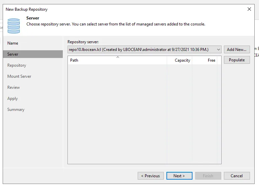Open the Repository server dropdown
Image resolution: width=259 pixels, height=189 pixels.
coord(219,50)
